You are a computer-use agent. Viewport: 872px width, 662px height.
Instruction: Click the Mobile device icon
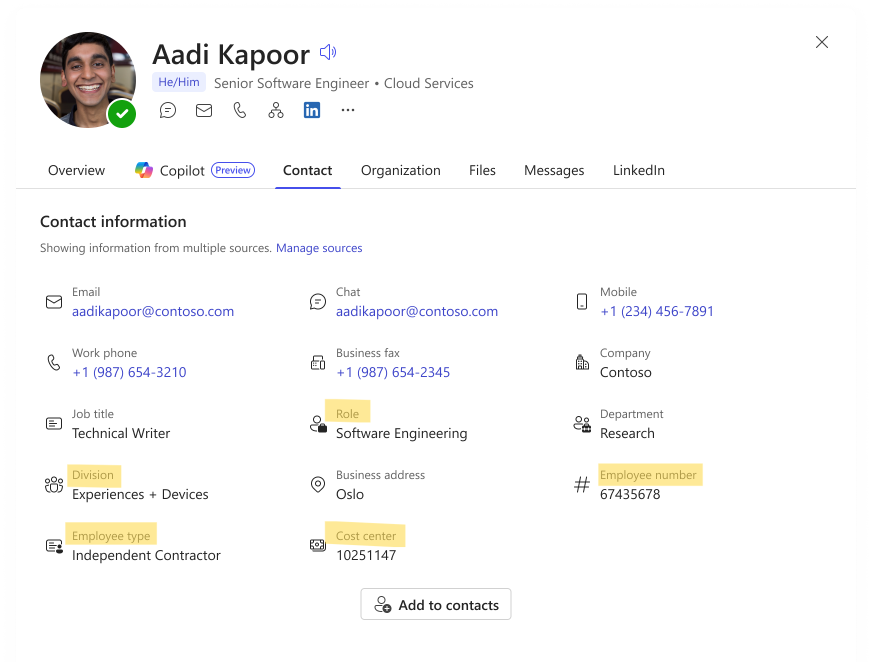click(x=582, y=301)
